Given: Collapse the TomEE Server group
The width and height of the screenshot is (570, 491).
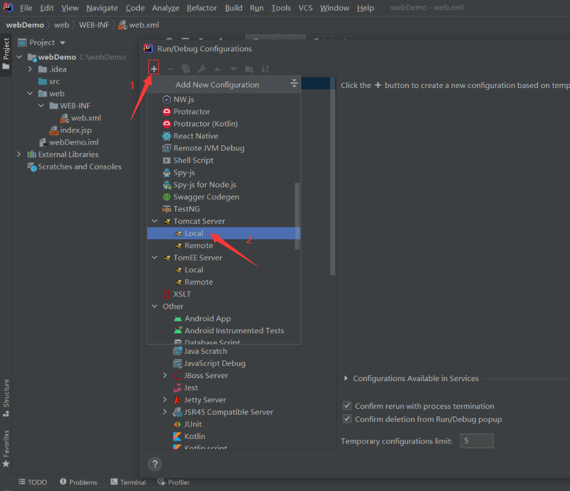Looking at the screenshot, I should pos(155,258).
